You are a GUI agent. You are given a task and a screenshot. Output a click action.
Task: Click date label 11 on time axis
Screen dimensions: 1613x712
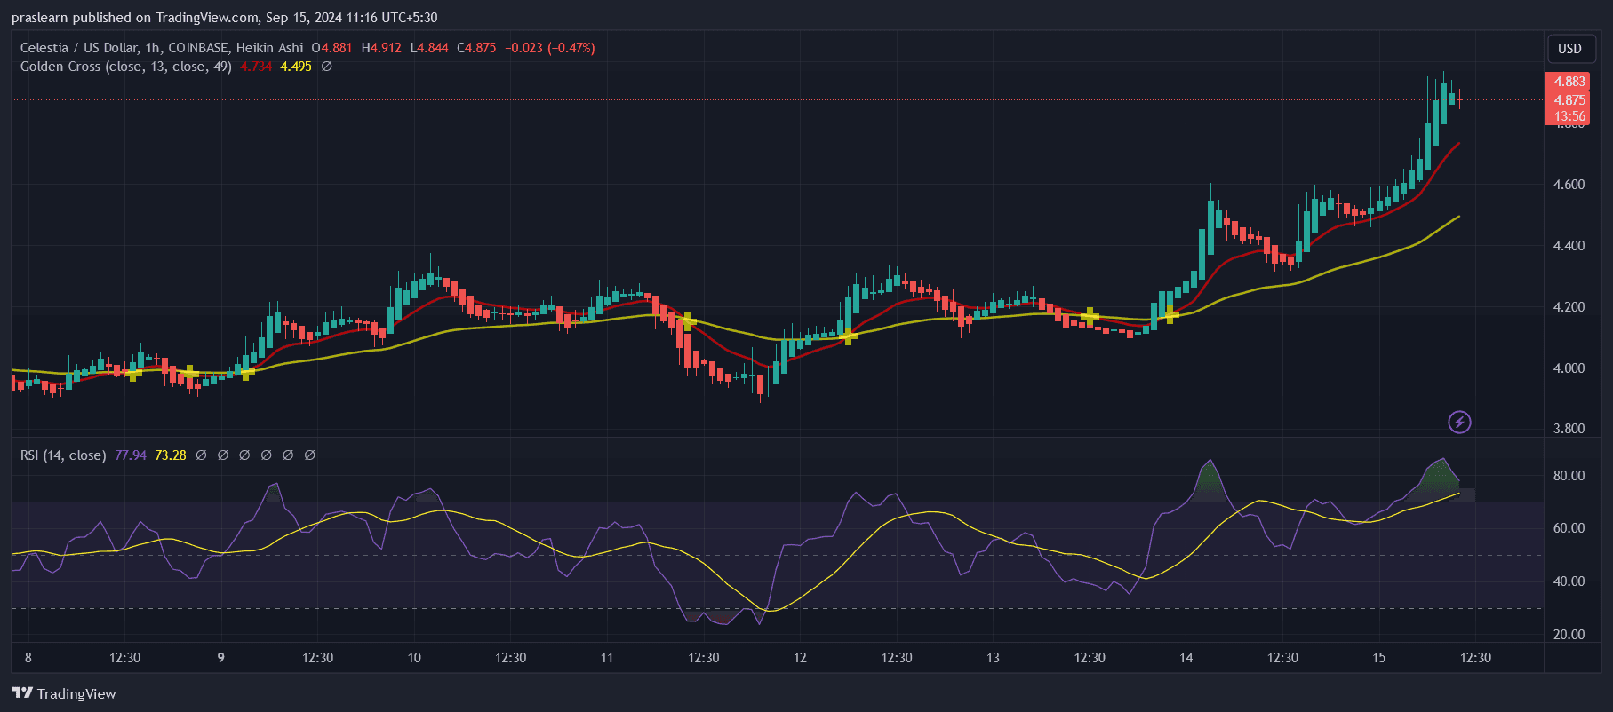(607, 658)
